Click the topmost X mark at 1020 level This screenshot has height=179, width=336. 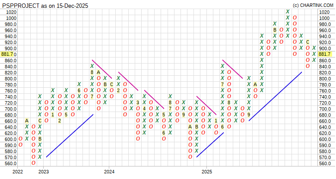[288, 12]
